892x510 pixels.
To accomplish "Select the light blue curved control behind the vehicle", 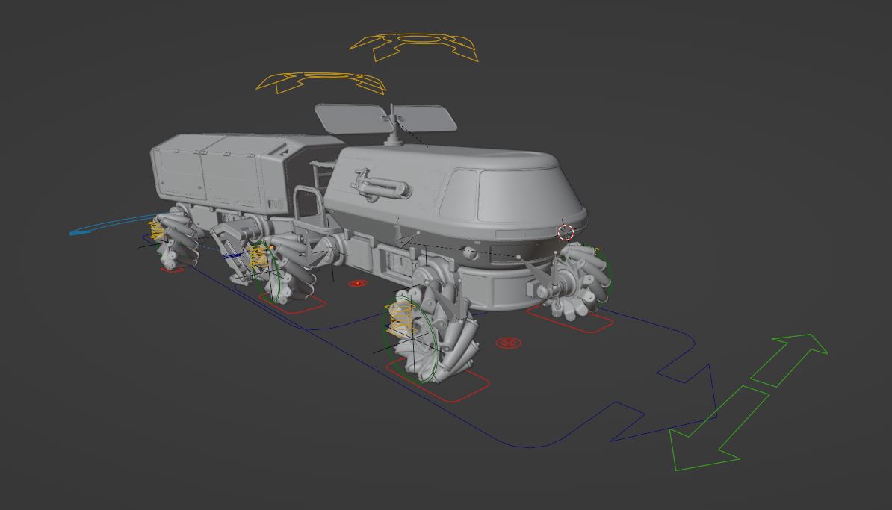I will [112, 225].
